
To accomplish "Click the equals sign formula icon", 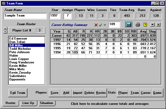I will point(105,25).
